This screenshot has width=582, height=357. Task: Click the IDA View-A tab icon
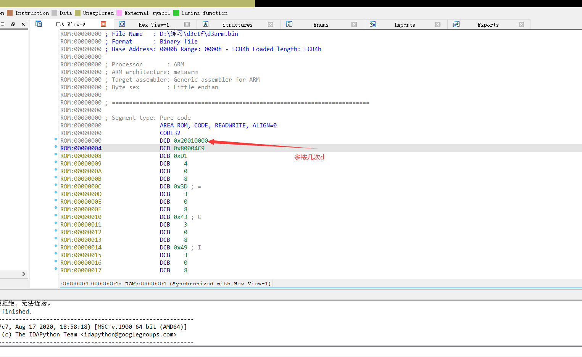click(39, 23)
